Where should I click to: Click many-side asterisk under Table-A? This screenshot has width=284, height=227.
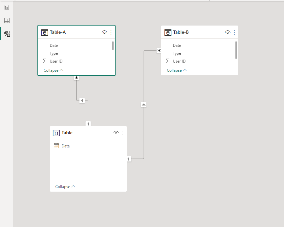point(76,78)
